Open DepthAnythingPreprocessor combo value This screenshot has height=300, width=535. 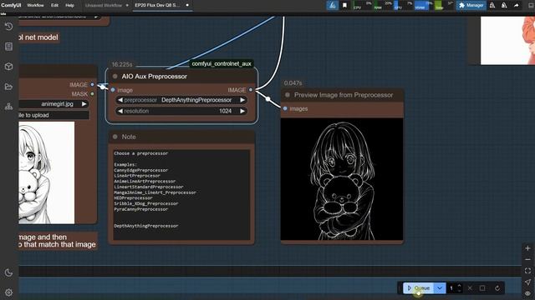click(196, 100)
